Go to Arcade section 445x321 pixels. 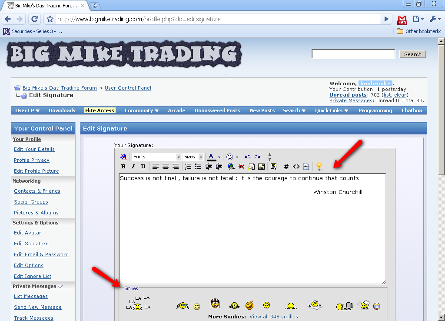tap(176, 110)
